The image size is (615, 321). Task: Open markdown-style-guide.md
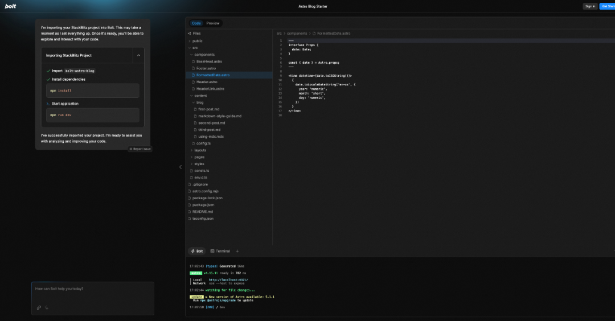(220, 116)
